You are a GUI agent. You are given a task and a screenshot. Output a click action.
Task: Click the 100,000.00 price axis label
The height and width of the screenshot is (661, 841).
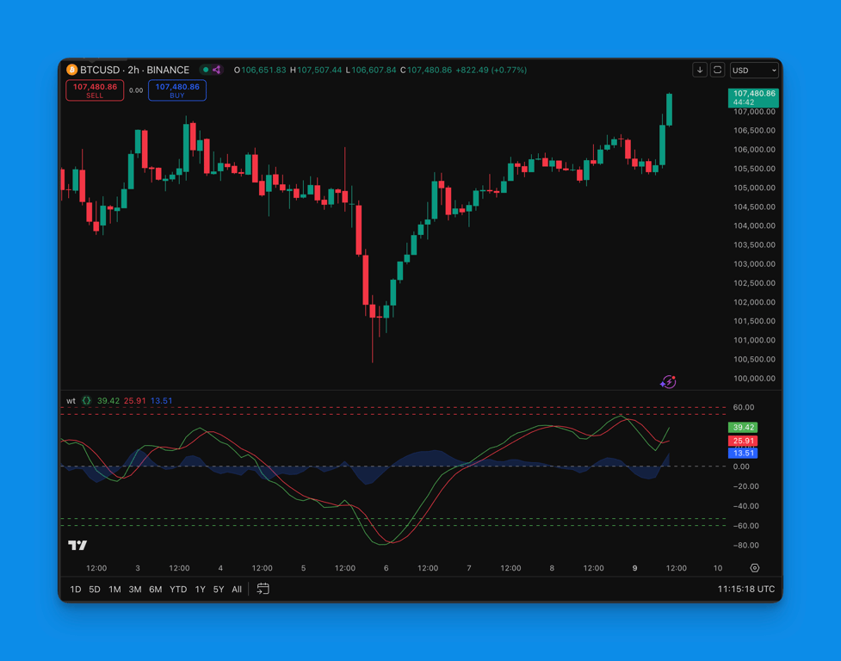coord(754,379)
